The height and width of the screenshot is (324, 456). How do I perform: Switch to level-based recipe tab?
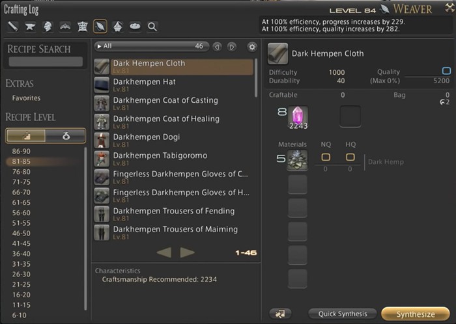(26, 135)
